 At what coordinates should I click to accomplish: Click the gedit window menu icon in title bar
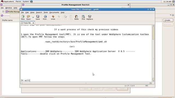(21, 10)
